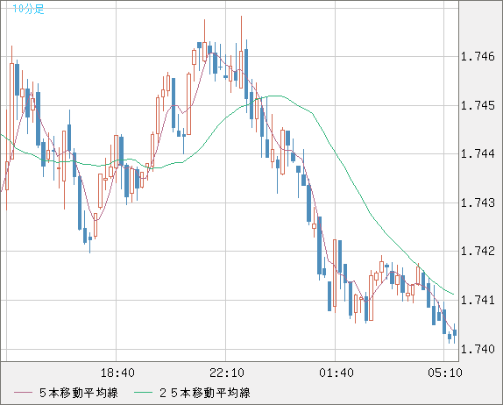Image resolution: width=503 pixels, height=405 pixels.
Task: Click the 25本移動平均線 legend label
Action: pyautogui.click(x=205, y=393)
